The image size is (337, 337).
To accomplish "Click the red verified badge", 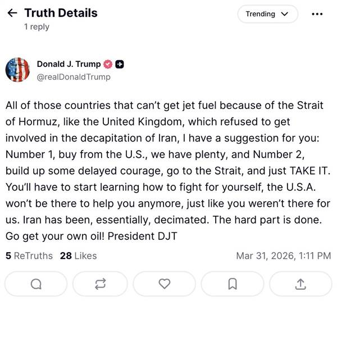I will click(x=108, y=64).
